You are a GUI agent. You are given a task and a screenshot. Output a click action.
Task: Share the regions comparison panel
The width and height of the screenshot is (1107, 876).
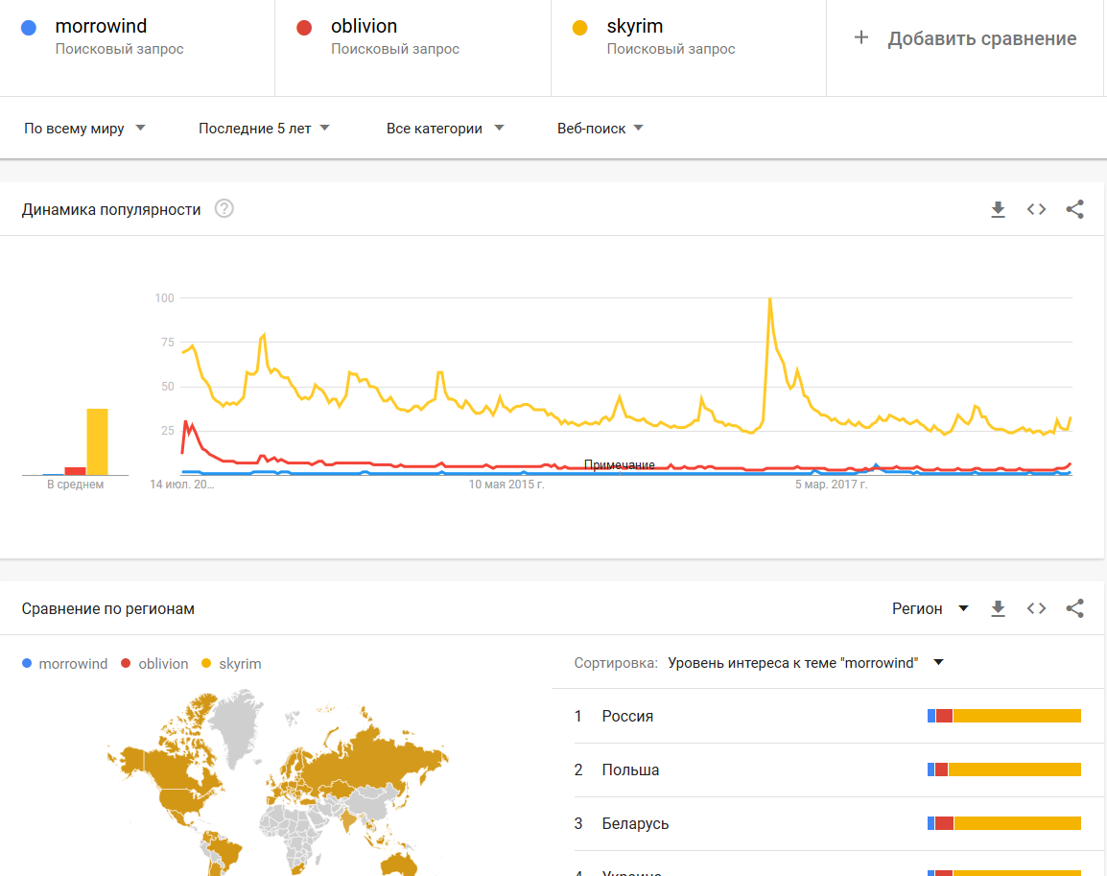click(x=1074, y=608)
